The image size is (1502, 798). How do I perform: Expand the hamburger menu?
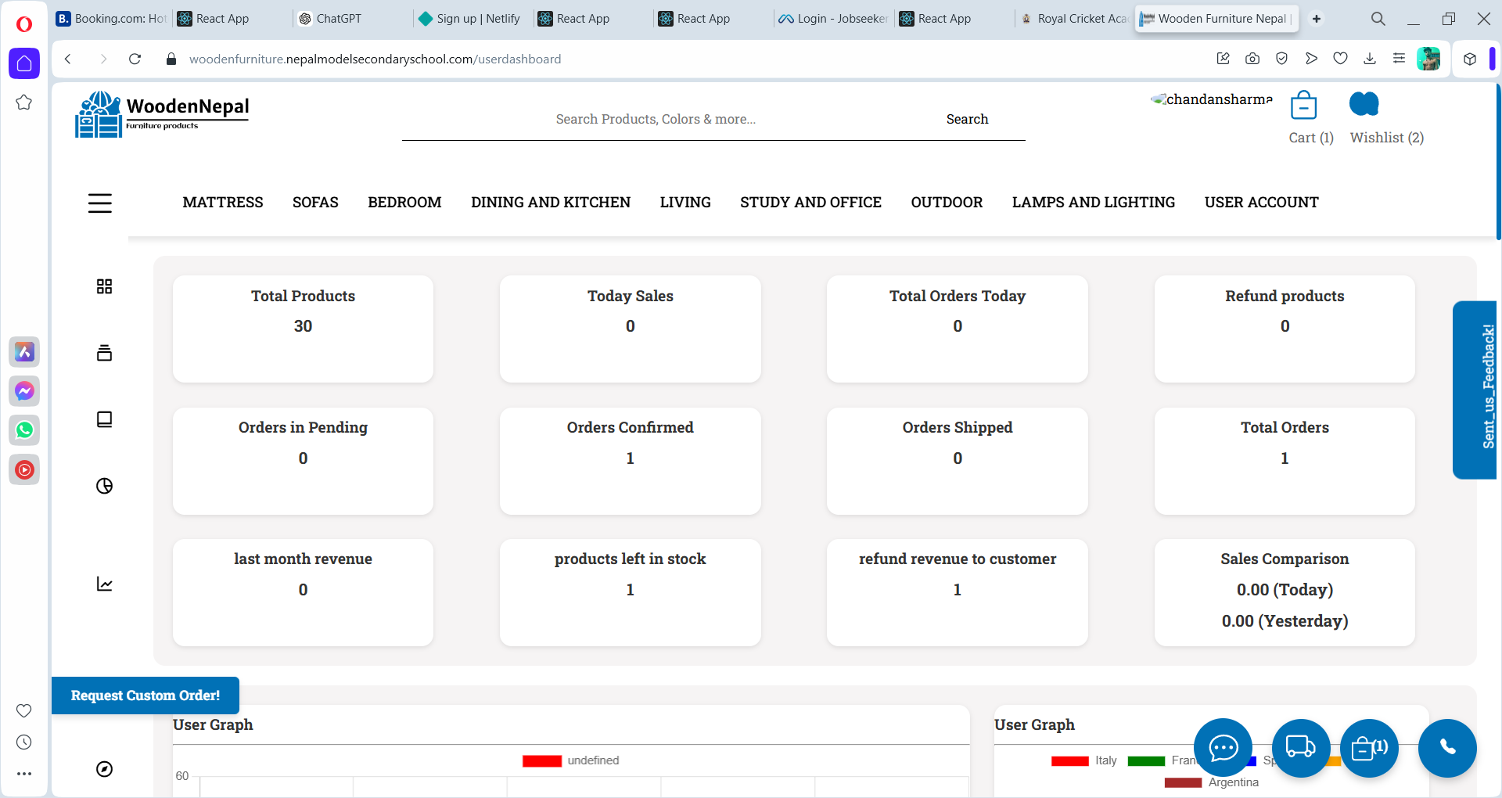click(x=100, y=203)
